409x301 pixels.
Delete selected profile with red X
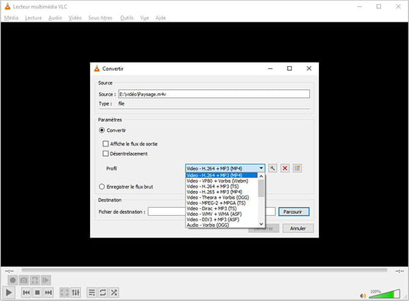pos(285,168)
